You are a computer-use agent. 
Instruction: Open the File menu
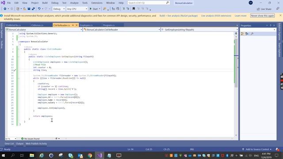9,3
